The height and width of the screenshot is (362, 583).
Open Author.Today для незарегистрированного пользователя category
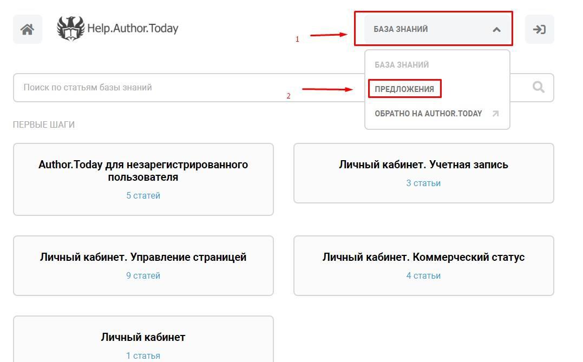tap(143, 170)
